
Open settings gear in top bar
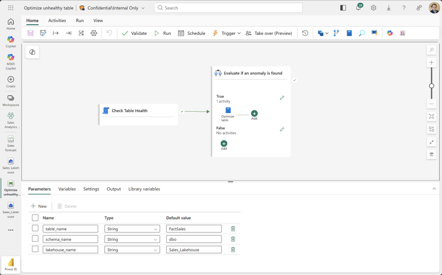374,8
